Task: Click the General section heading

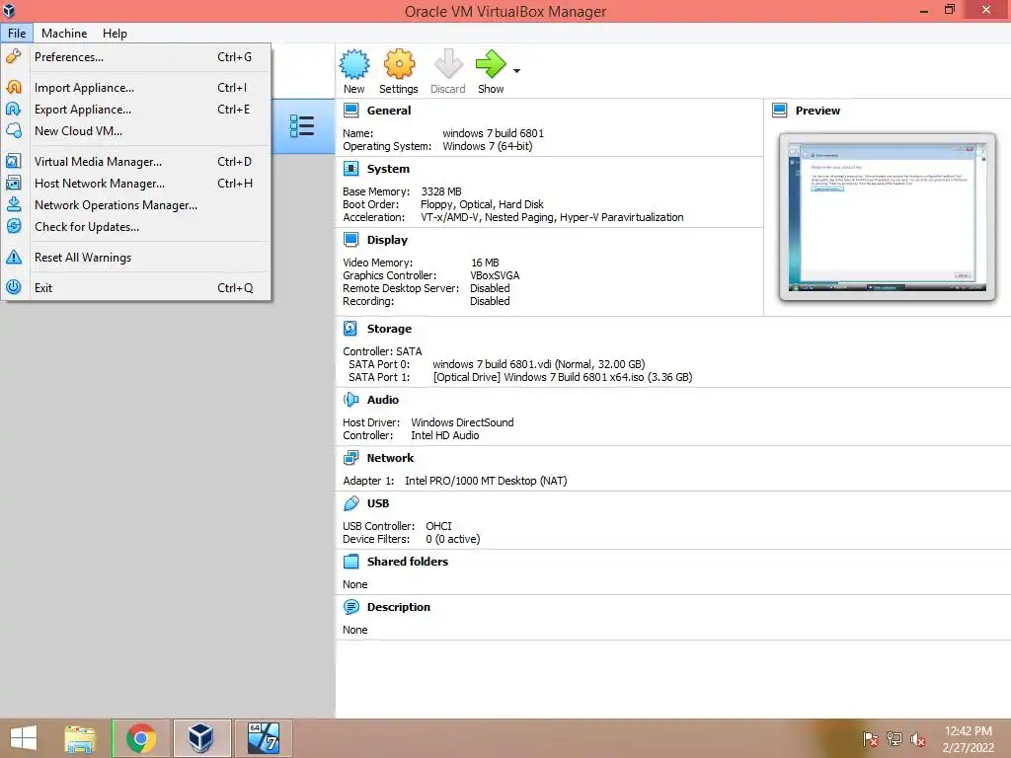Action: tap(389, 111)
